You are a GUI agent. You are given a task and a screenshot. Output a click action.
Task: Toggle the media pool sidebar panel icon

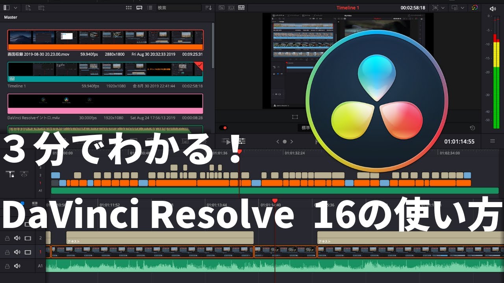tap(7, 7)
